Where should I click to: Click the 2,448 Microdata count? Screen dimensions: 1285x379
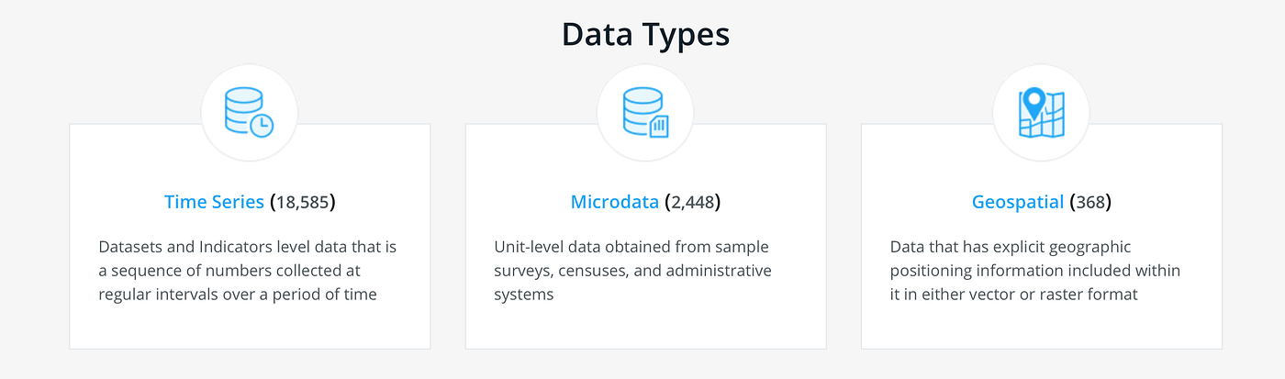point(692,202)
